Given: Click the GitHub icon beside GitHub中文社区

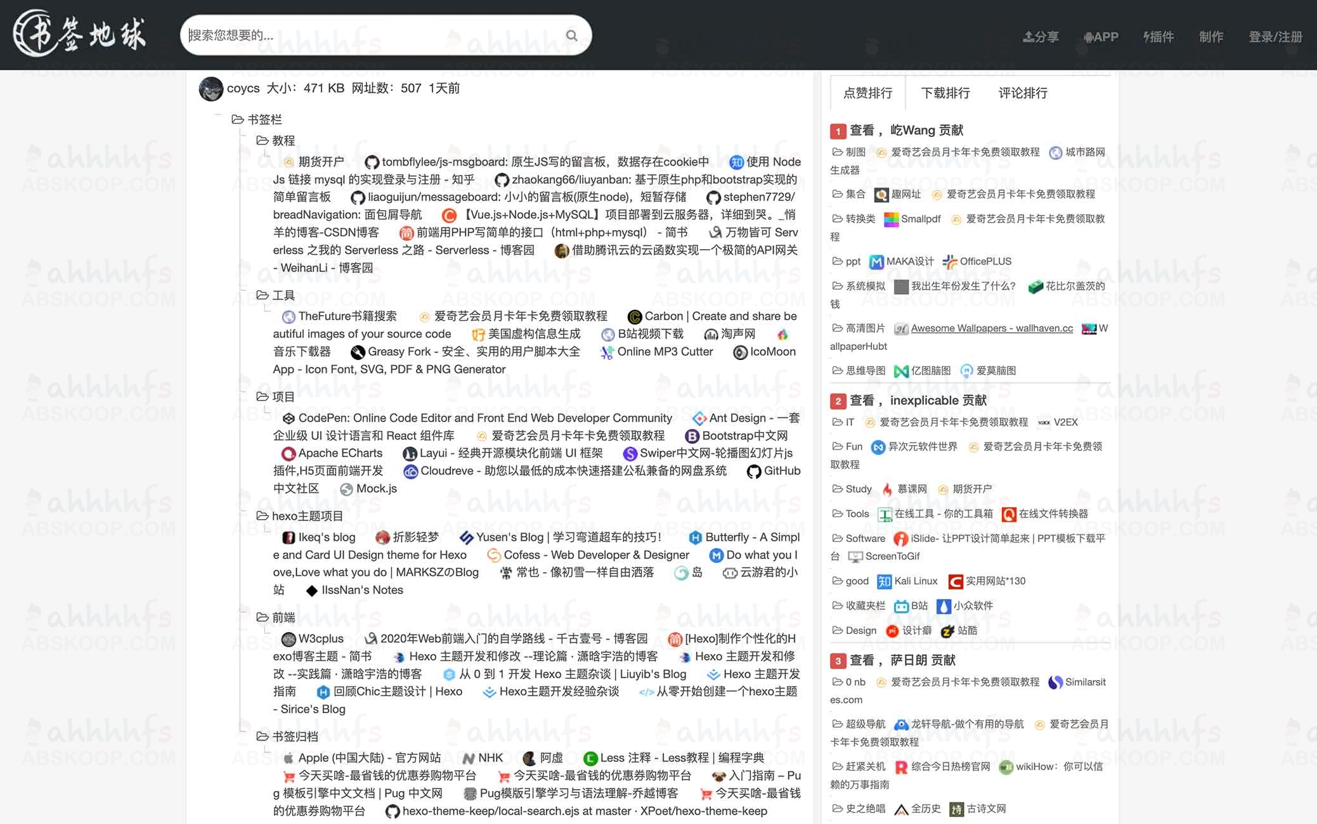Looking at the screenshot, I should pyautogui.click(x=753, y=471).
